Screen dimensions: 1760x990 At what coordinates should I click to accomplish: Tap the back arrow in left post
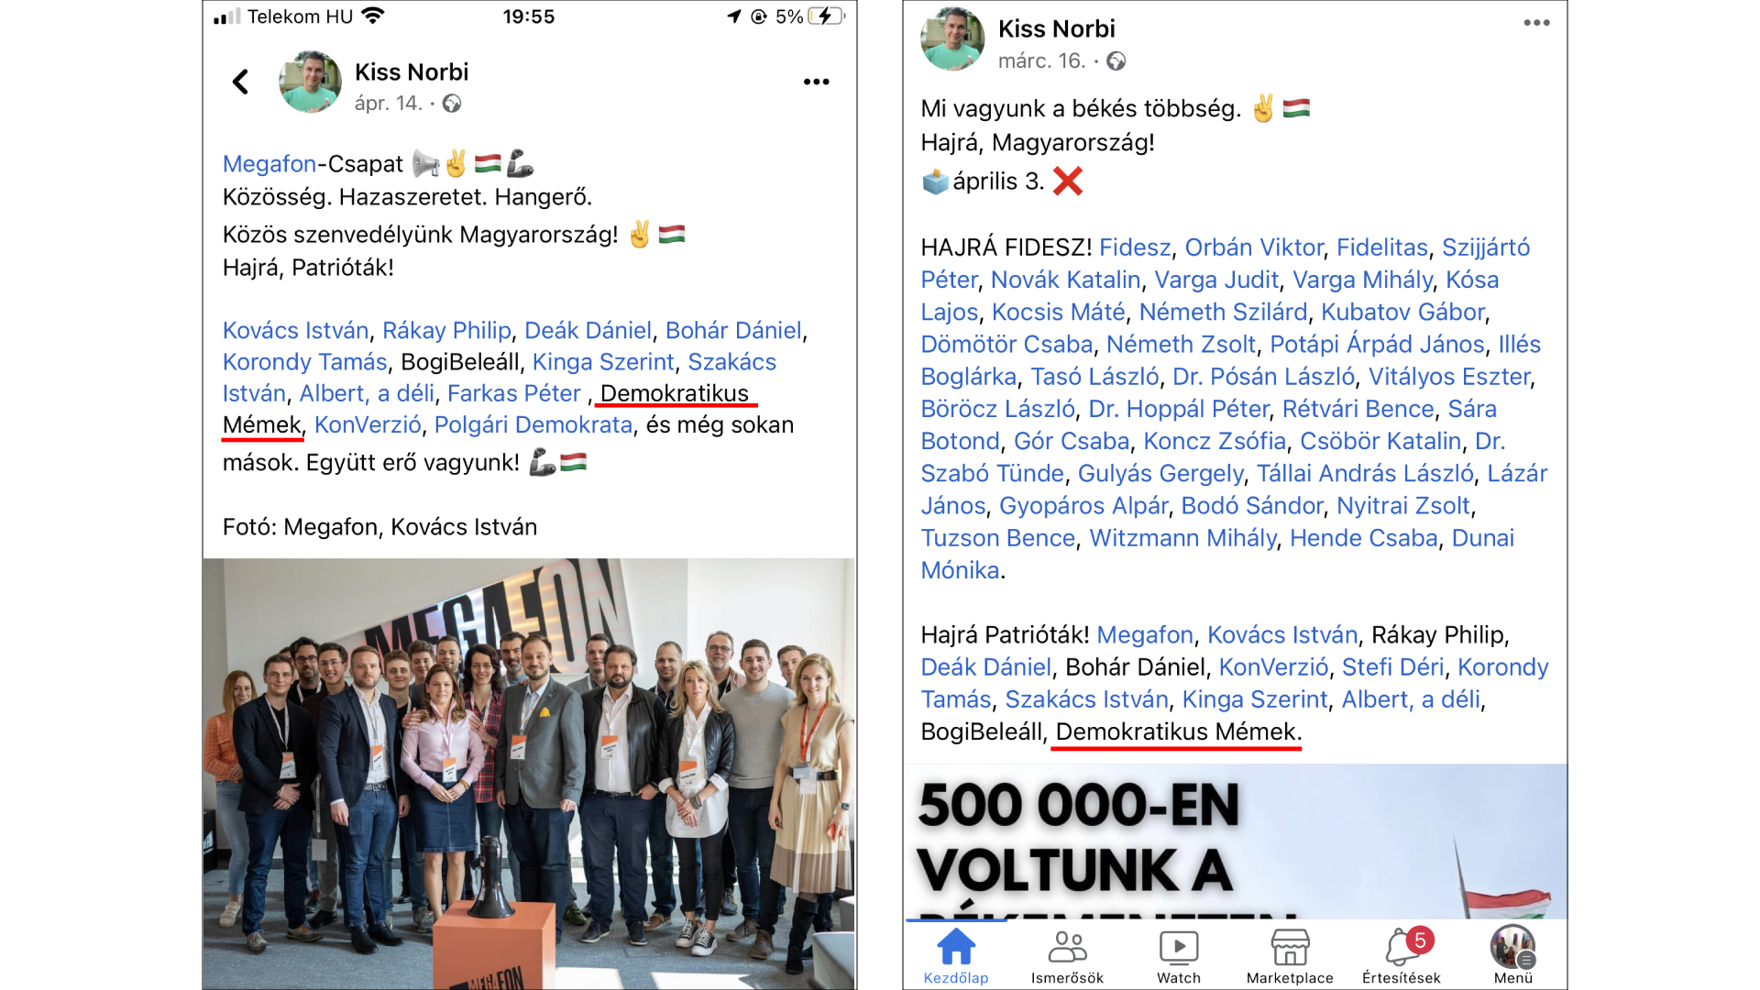point(240,82)
